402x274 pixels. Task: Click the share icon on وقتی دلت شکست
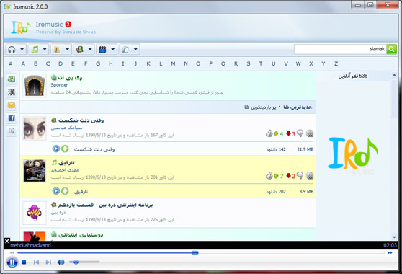[x=310, y=133]
